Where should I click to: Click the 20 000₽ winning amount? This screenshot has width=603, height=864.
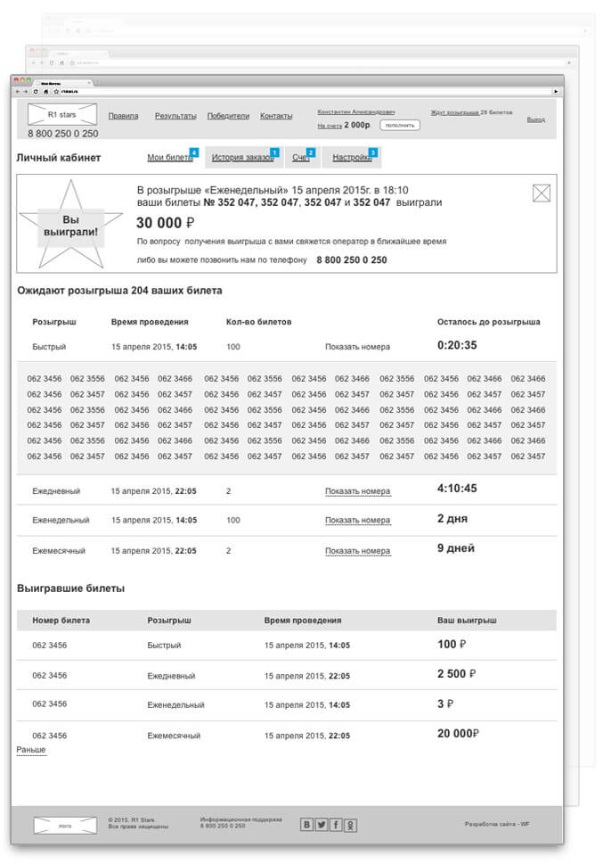click(458, 734)
